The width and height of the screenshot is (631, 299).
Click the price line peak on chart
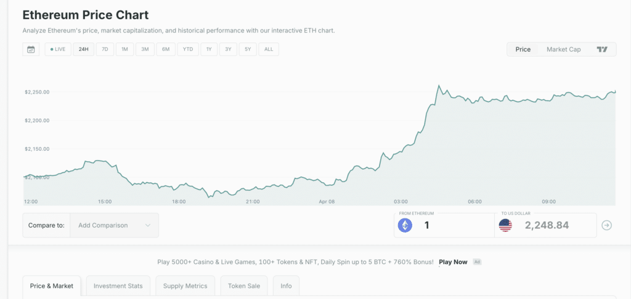pos(438,86)
